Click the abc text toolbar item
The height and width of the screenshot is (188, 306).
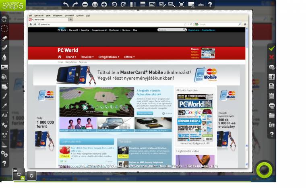tap(201, 5)
